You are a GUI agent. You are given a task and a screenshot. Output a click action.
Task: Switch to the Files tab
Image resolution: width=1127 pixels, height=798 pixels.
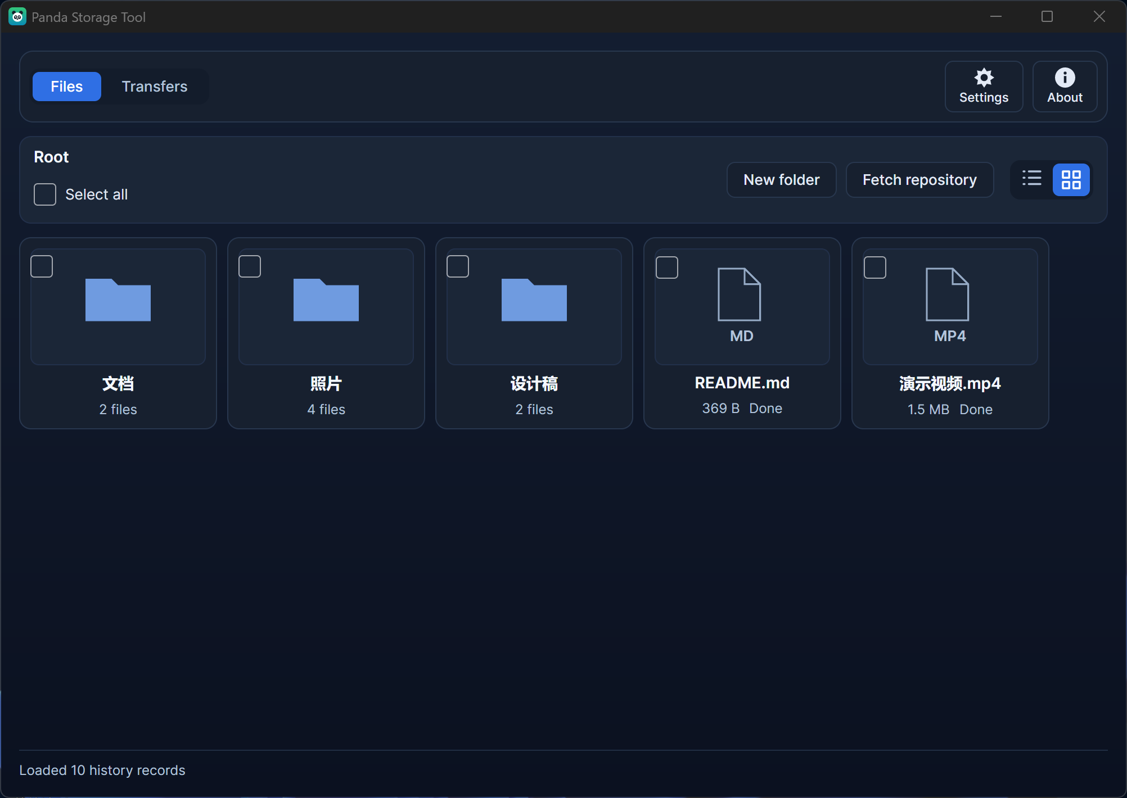(67, 87)
